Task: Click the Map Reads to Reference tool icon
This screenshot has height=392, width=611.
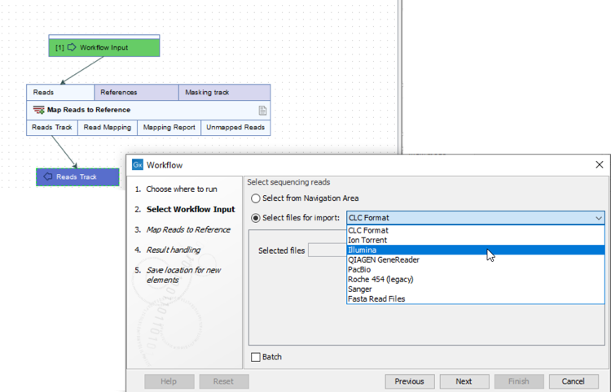Action: 38,110
